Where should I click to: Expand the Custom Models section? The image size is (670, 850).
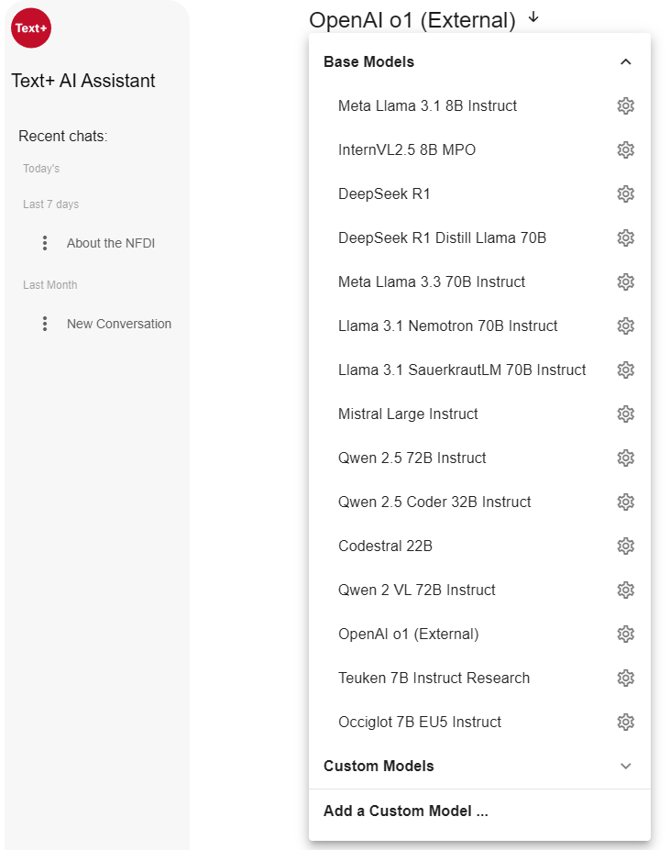(x=626, y=766)
